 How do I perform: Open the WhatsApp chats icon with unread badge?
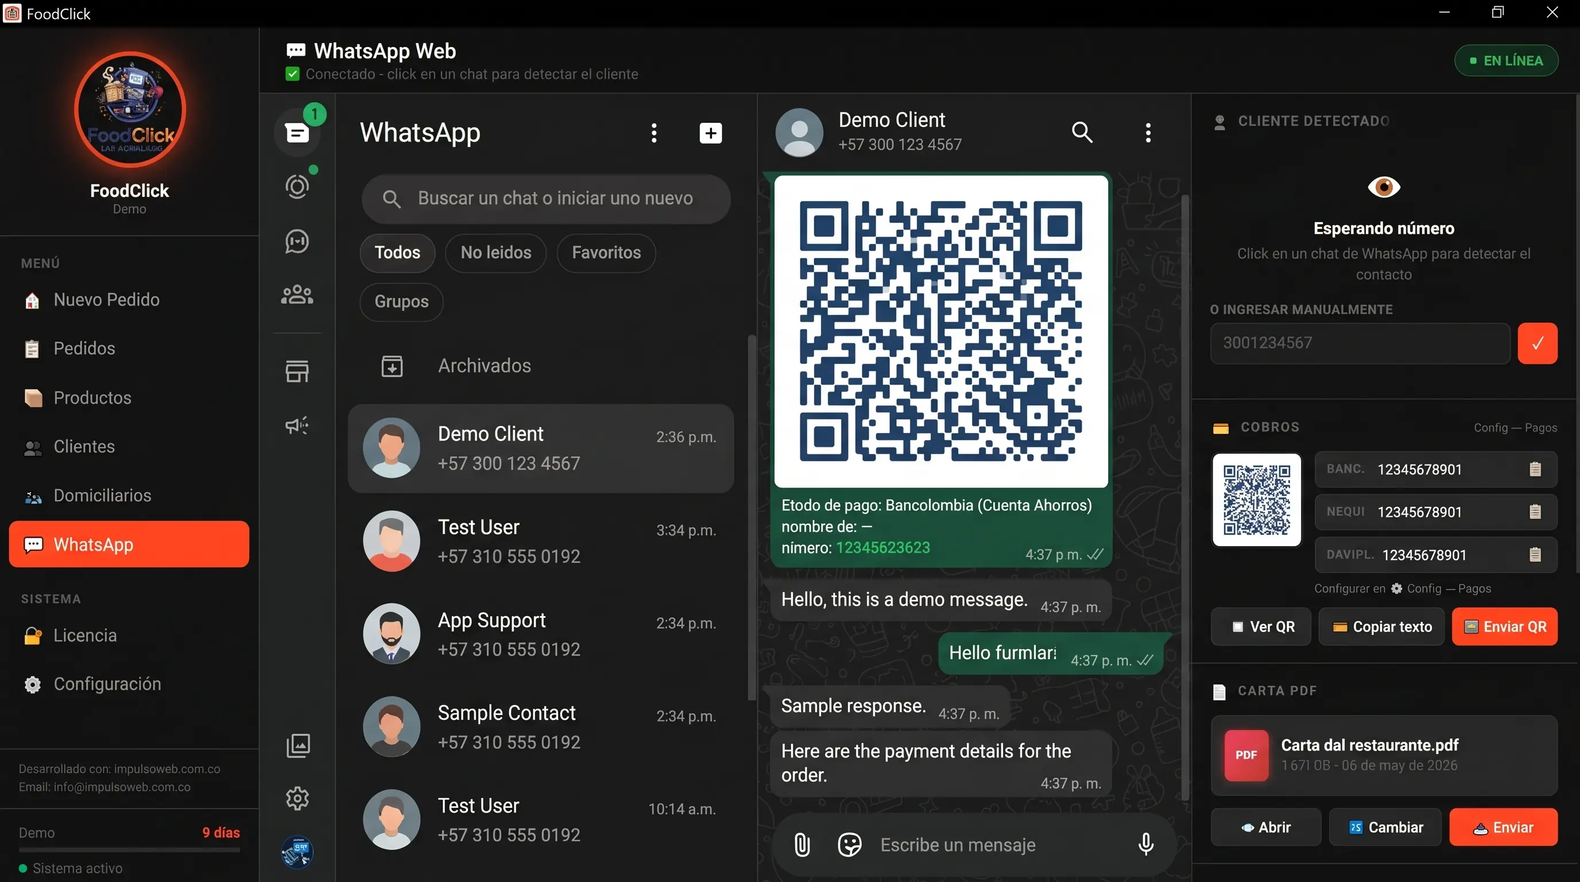297,133
